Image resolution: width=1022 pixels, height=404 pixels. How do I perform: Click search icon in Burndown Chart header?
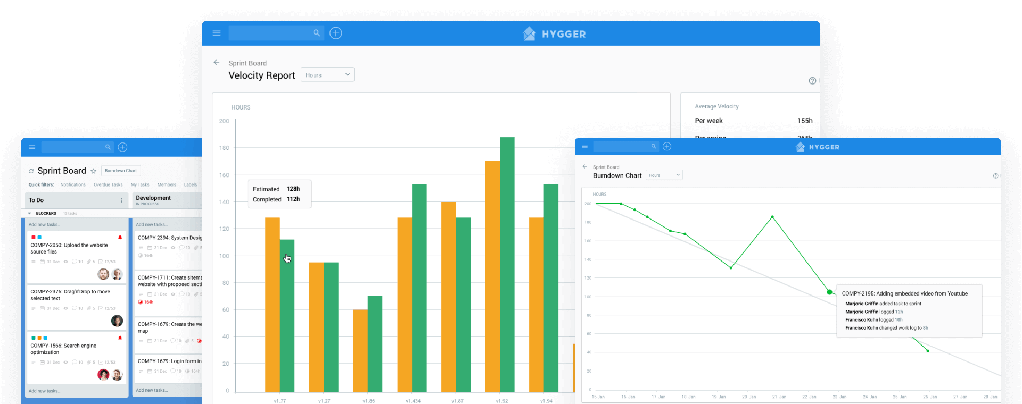(x=654, y=147)
